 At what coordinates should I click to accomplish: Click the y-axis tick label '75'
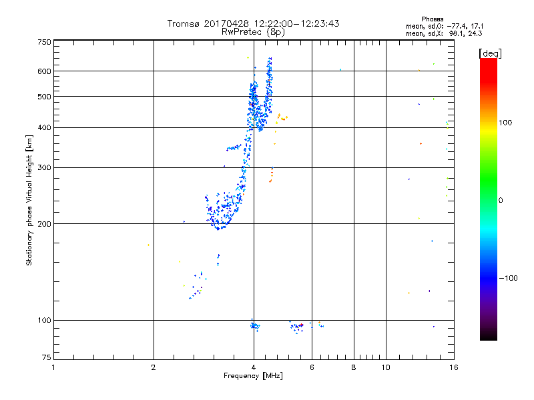pyautogui.click(x=47, y=357)
